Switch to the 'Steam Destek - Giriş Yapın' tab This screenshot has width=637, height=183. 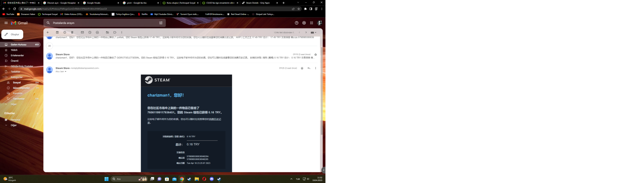click(260, 3)
